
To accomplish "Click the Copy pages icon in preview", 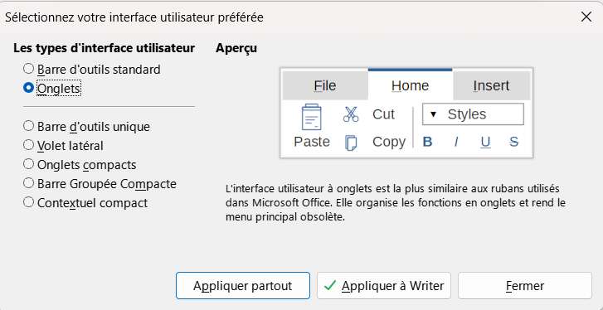I will point(351,143).
